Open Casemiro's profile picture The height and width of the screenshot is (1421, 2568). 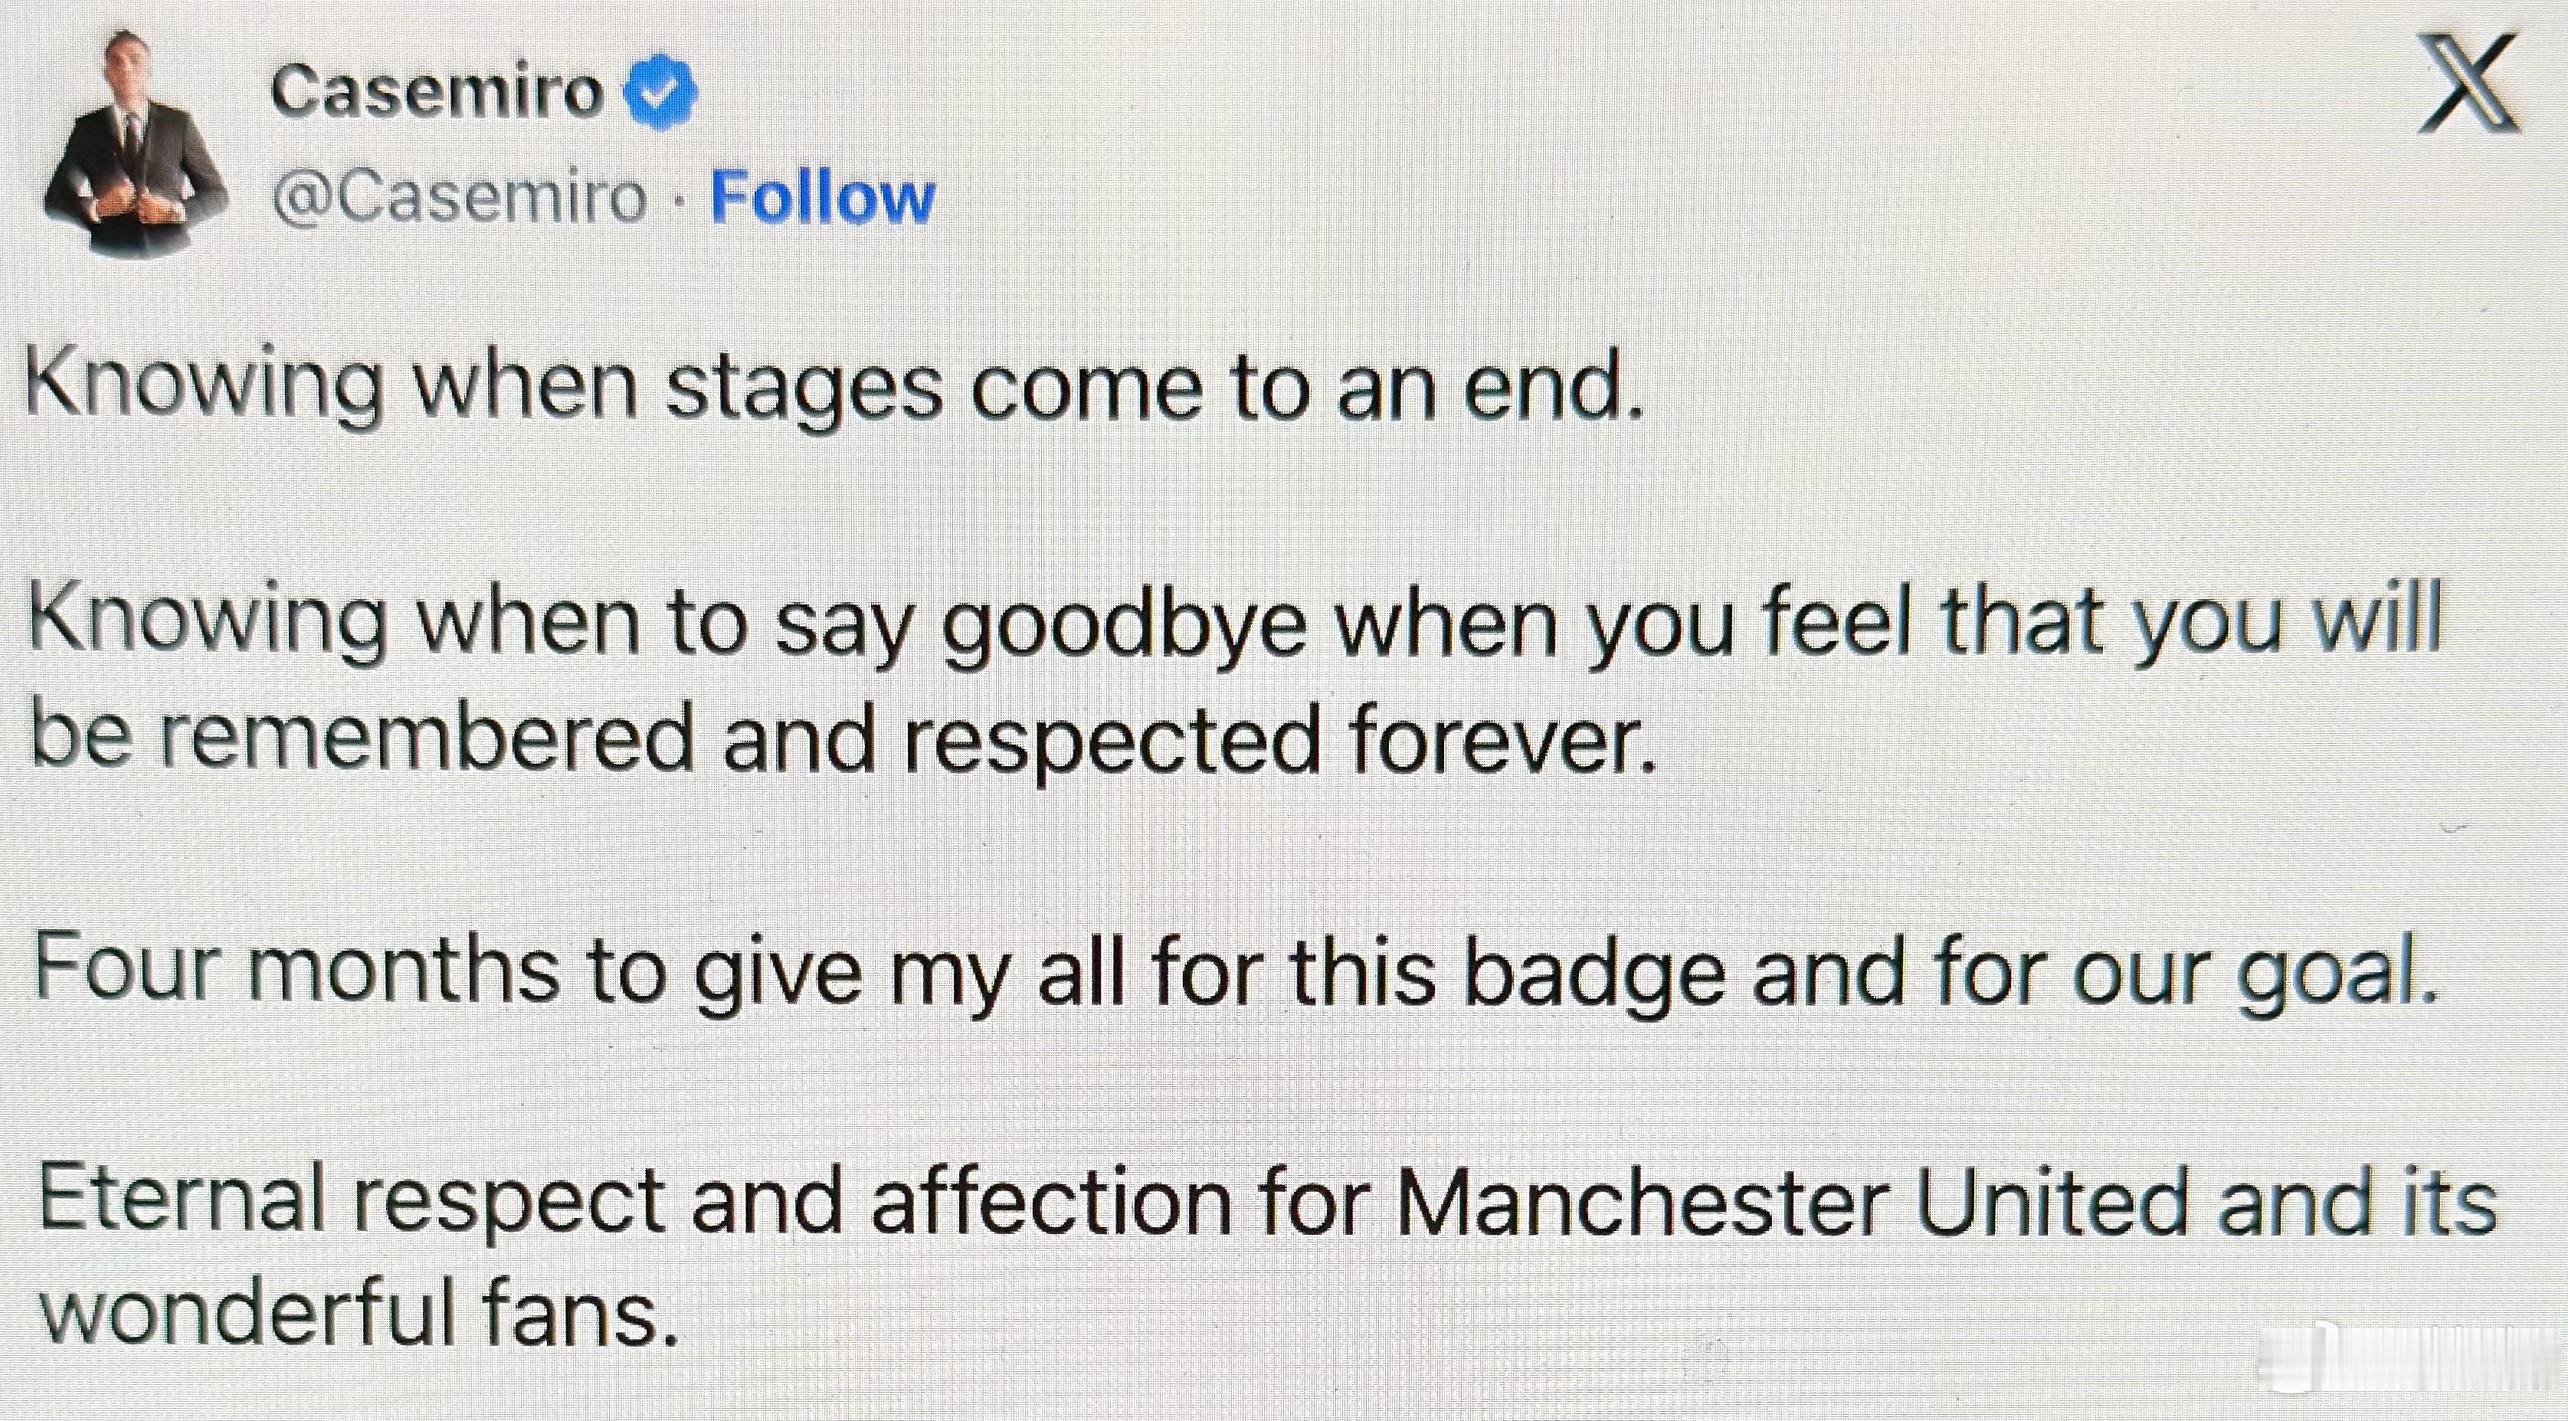pyautogui.click(x=135, y=145)
